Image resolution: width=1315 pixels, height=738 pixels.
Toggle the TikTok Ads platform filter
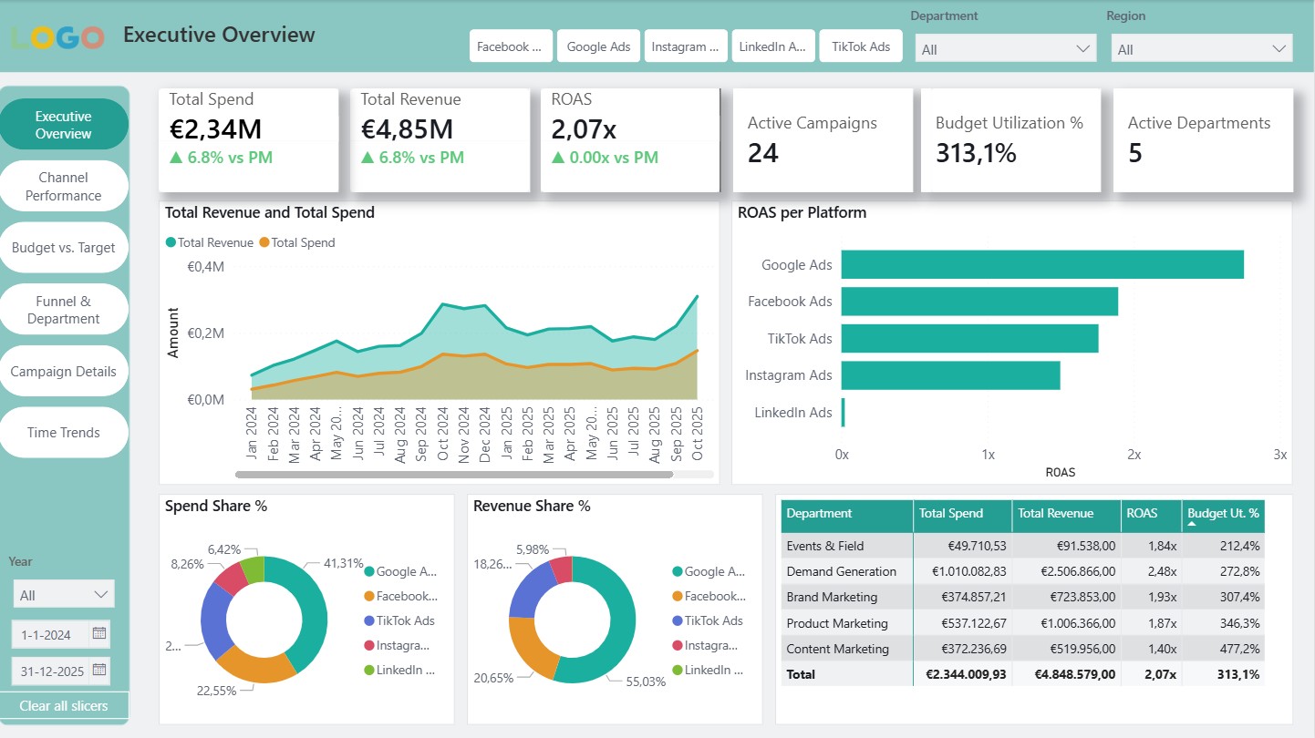pyautogui.click(x=861, y=46)
